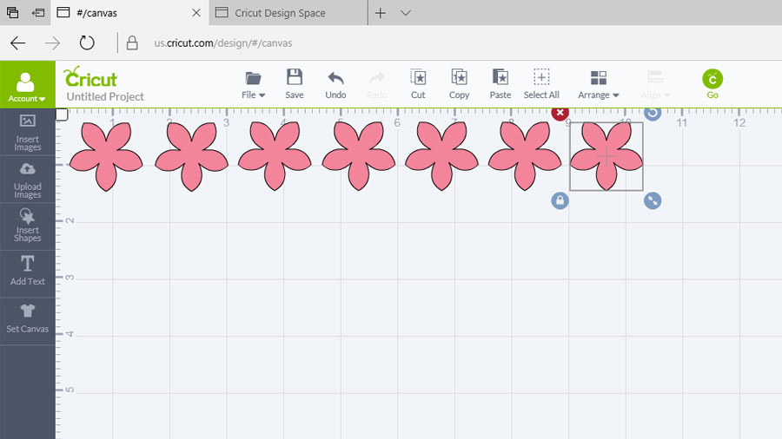Click the resize handle on selected flower
Image resolution: width=782 pixels, height=439 pixels.
pos(653,200)
